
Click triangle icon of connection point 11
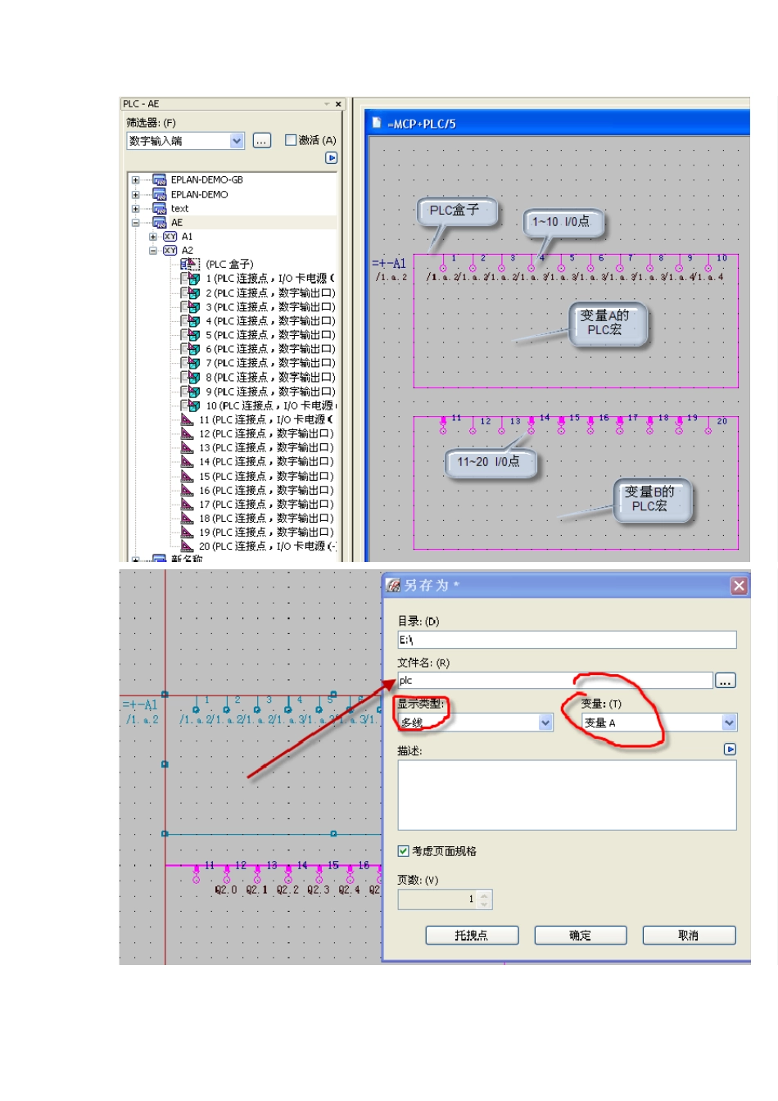point(188,419)
